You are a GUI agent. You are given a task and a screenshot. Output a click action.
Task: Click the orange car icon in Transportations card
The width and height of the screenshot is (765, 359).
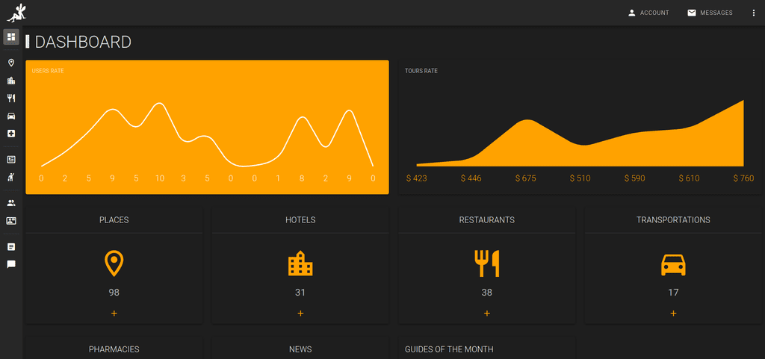click(x=673, y=265)
